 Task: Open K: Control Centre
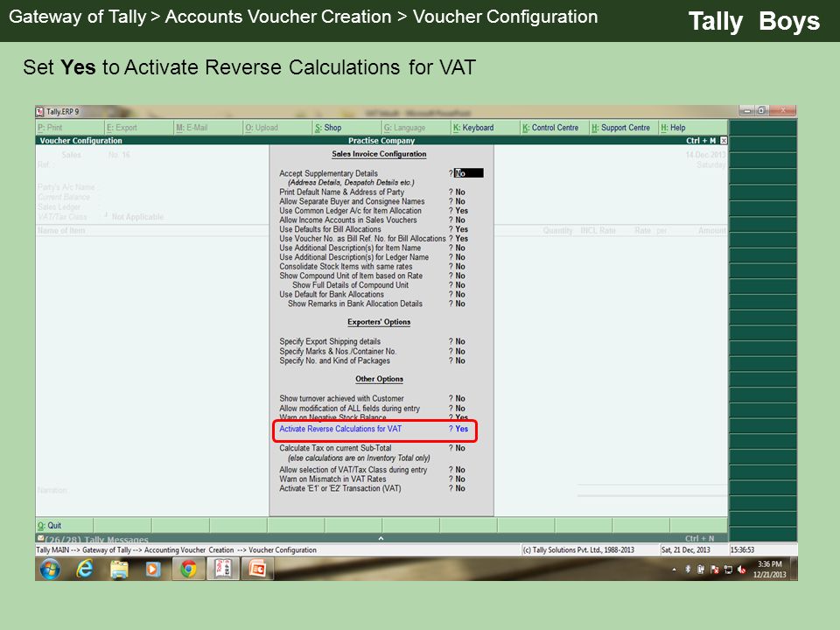click(x=555, y=128)
